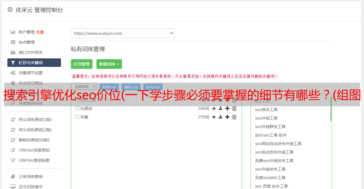
Task: Click the 删除分组 button
Action: click(x=131, y=87)
